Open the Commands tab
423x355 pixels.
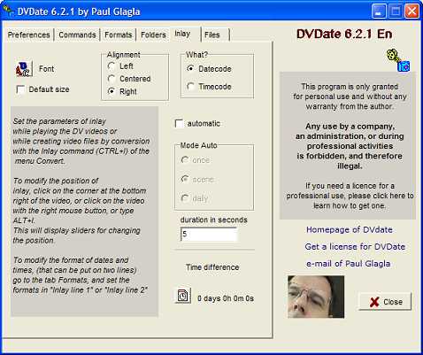77,35
